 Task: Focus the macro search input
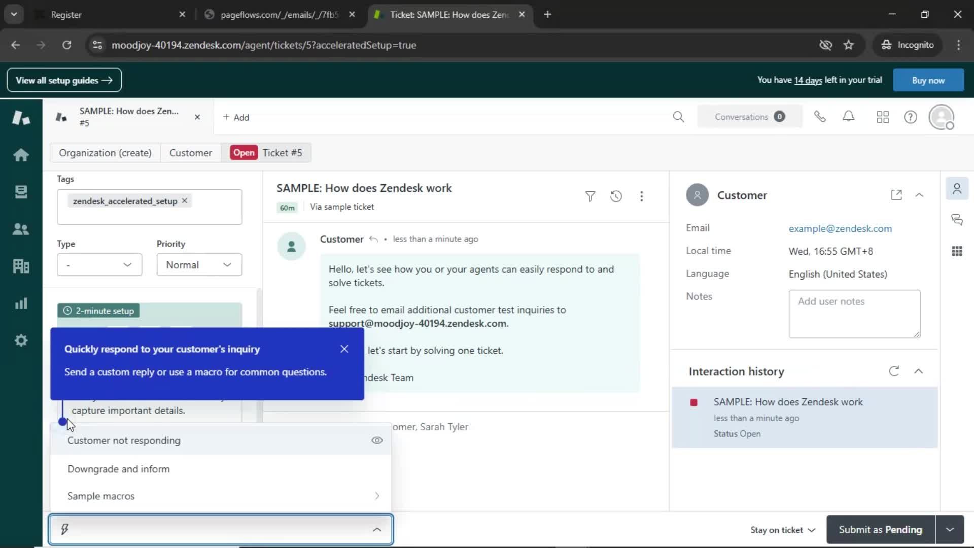tap(221, 530)
